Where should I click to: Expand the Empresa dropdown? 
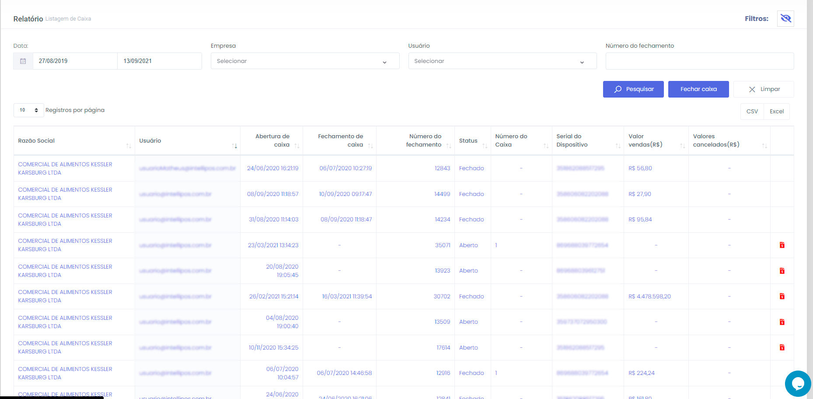pyautogui.click(x=305, y=61)
